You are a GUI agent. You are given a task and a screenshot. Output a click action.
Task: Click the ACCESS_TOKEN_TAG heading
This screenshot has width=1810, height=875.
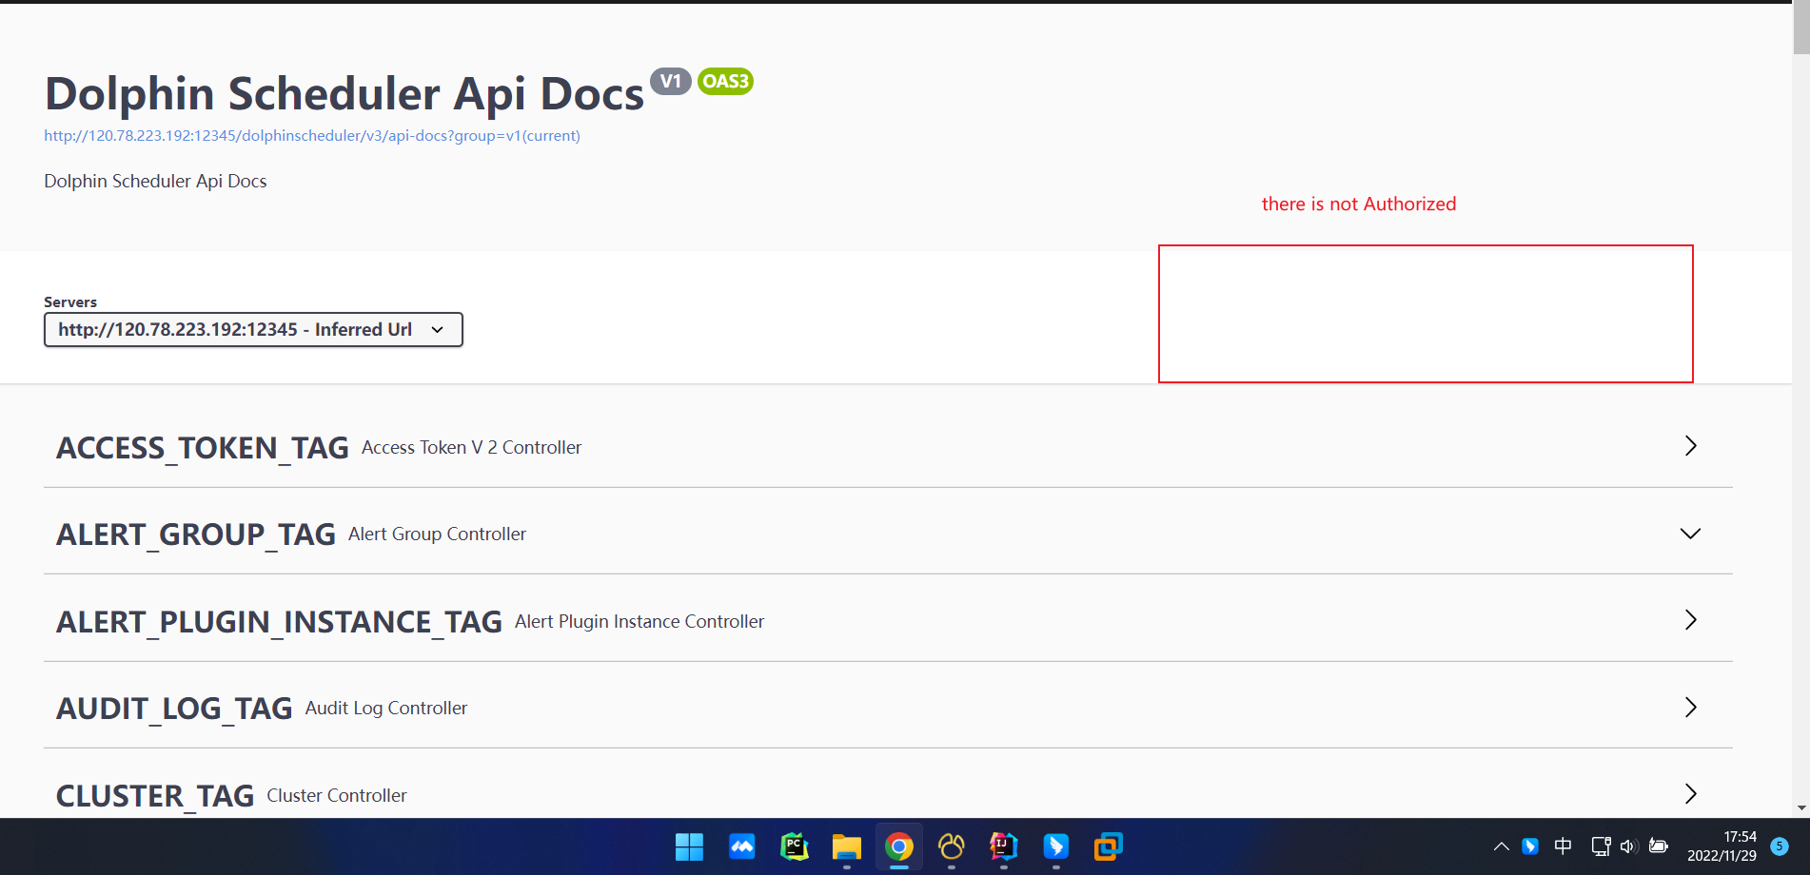203,448
